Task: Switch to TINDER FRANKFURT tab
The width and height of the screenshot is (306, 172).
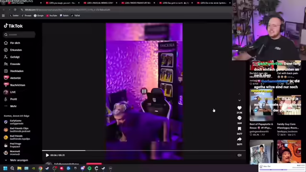Action: 138,3
